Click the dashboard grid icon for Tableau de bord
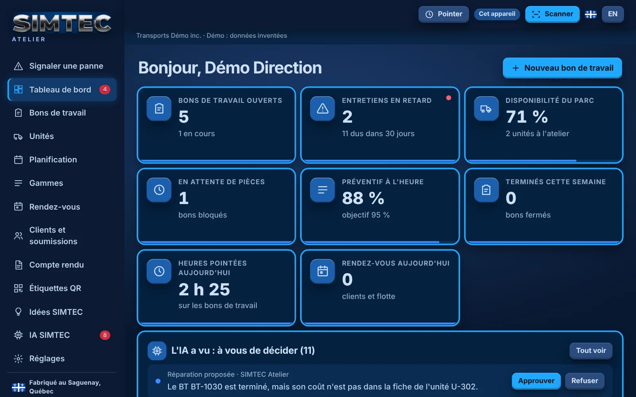The width and height of the screenshot is (636, 397). pyautogui.click(x=18, y=89)
